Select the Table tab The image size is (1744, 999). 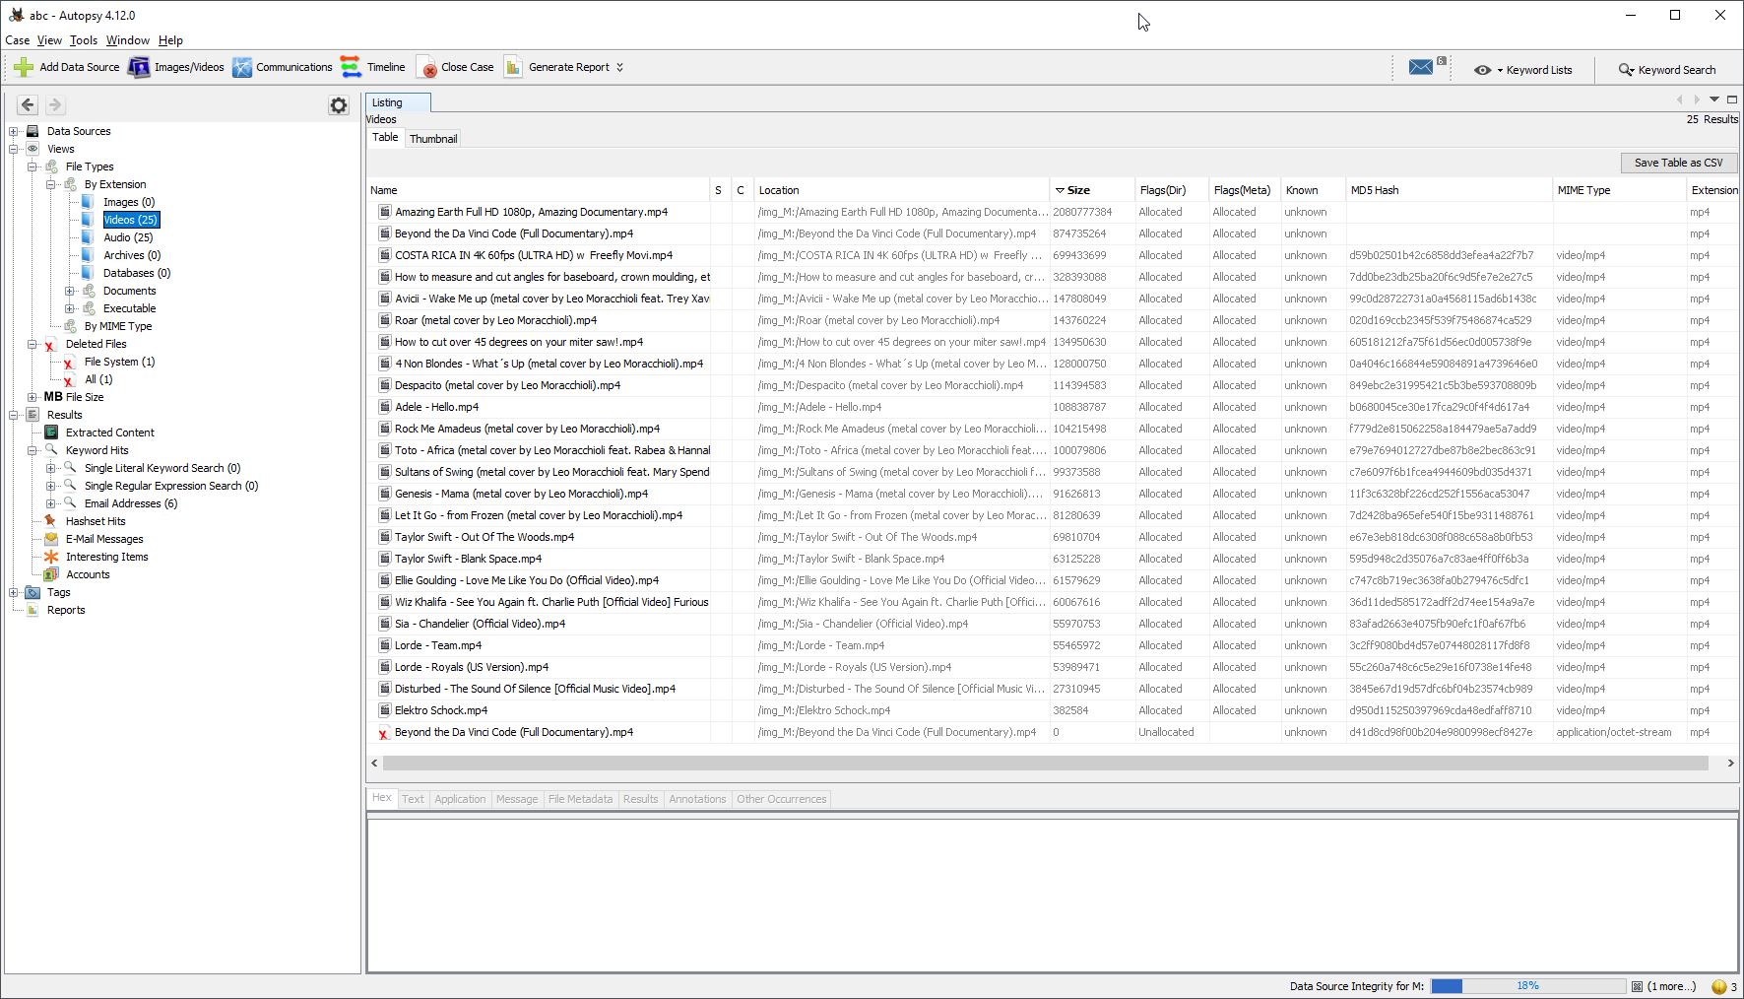tap(385, 138)
